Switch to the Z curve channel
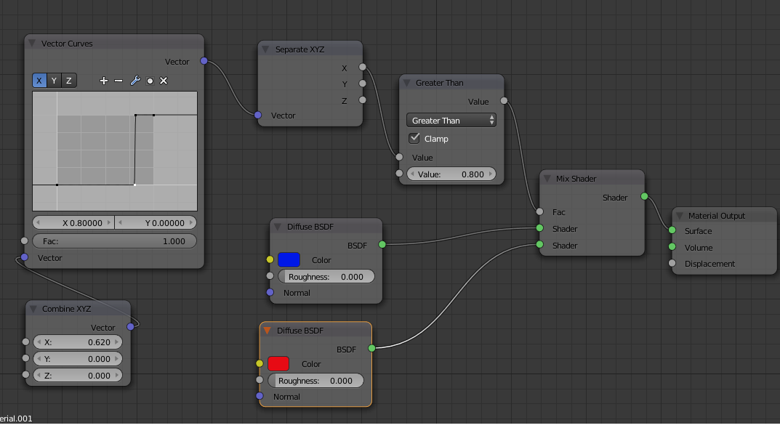 [x=69, y=81]
